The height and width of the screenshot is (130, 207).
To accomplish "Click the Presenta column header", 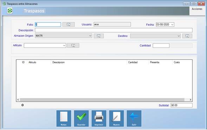I will [155, 62].
